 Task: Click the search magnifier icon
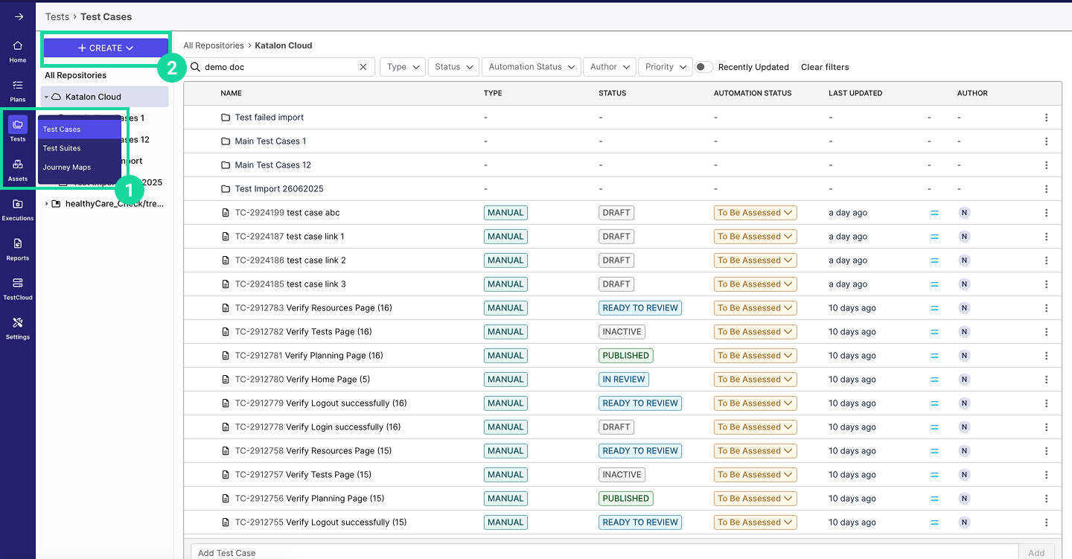[x=196, y=67]
